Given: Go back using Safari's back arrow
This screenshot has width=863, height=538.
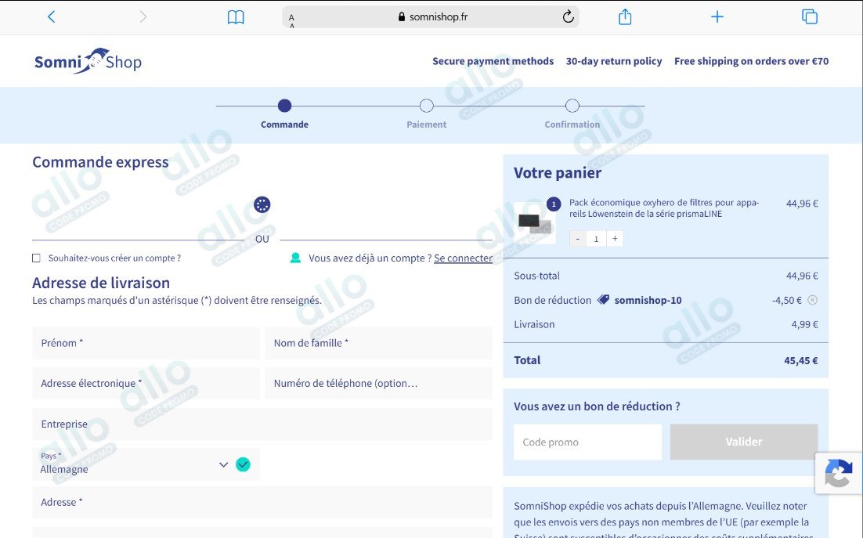Looking at the screenshot, I should click(51, 17).
